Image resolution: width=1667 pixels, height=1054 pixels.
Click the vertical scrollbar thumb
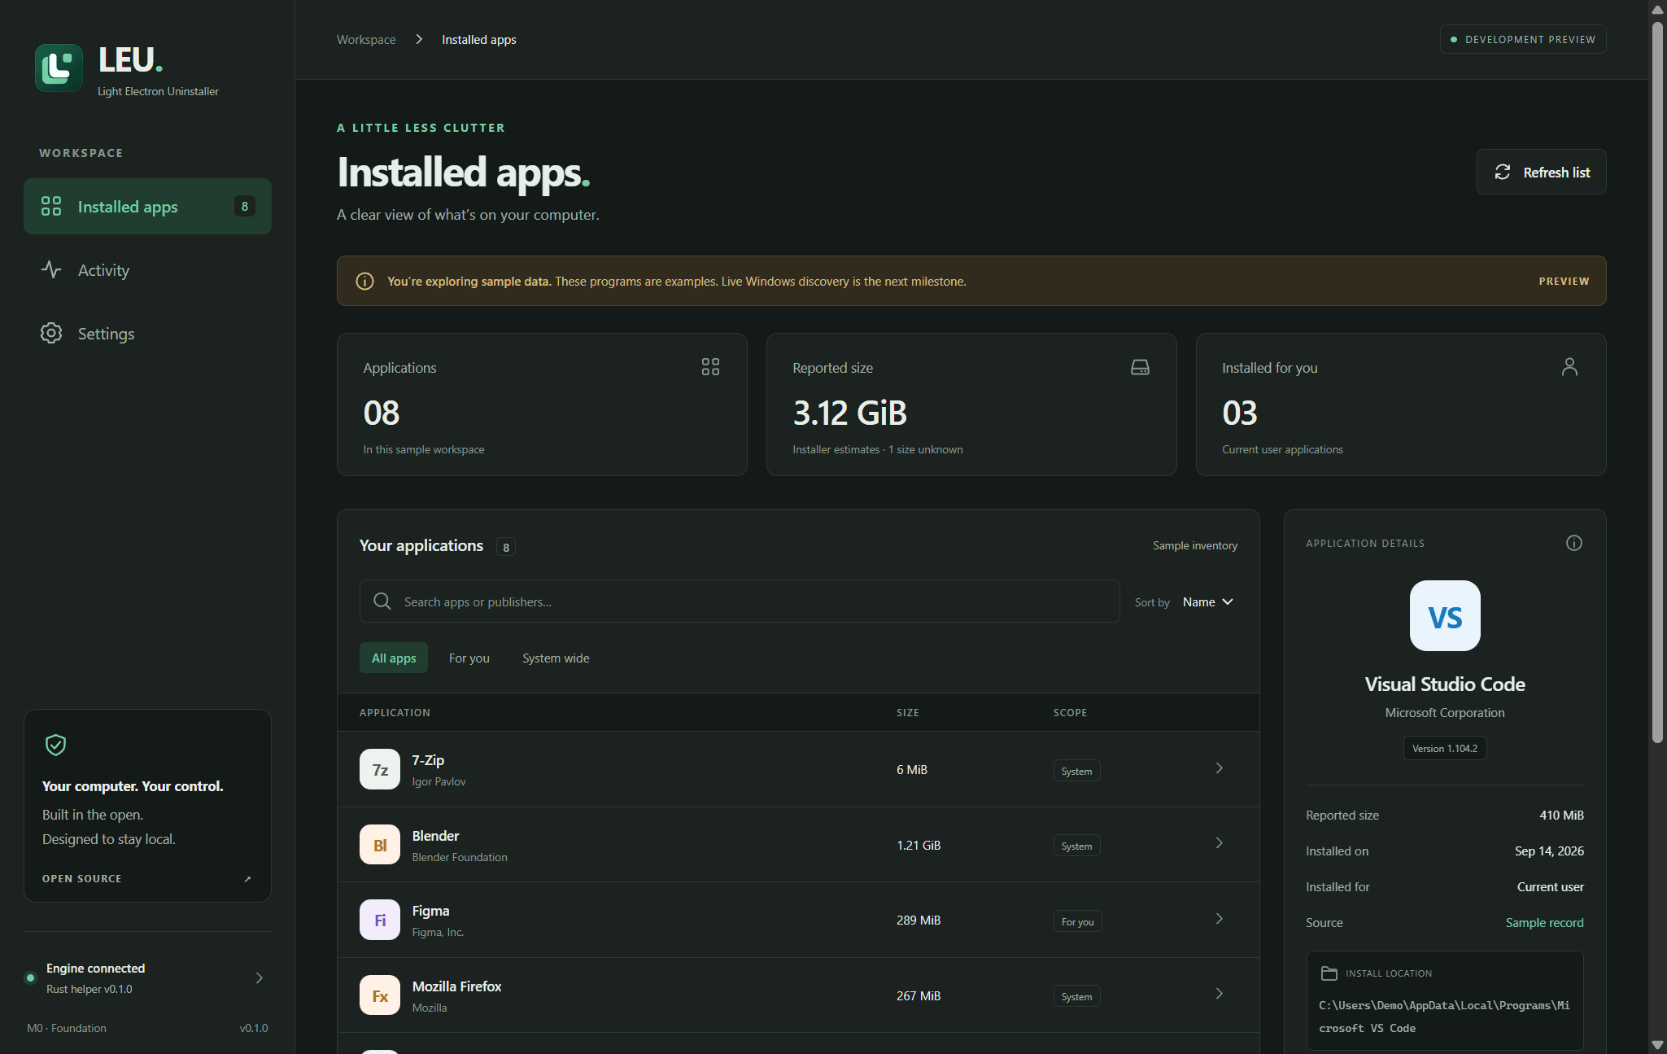1657,383
